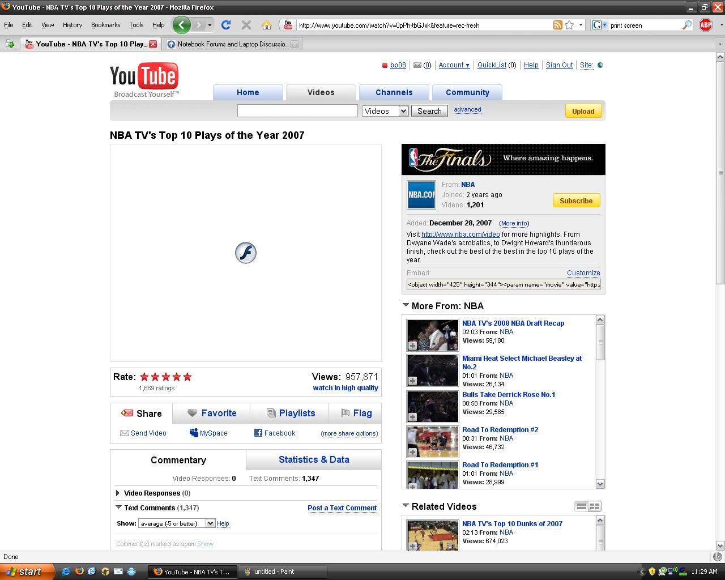The width and height of the screenshot is (725, 580).
Task: Rate the video with the first star
Action: (x=144, y=377)
